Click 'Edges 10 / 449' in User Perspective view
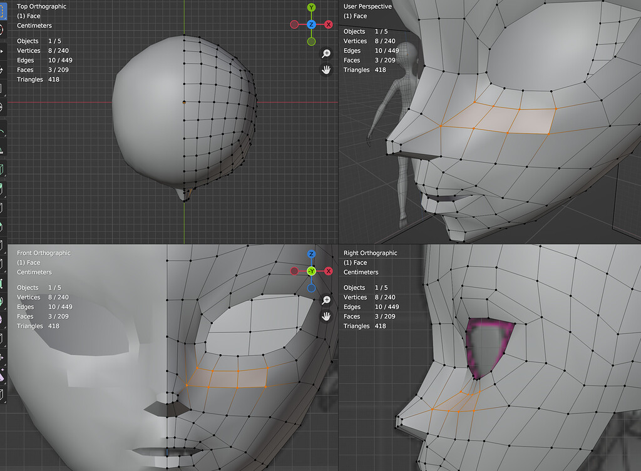Image resolution: width=641 pixels, height=471 pixels. pos(371,51)
